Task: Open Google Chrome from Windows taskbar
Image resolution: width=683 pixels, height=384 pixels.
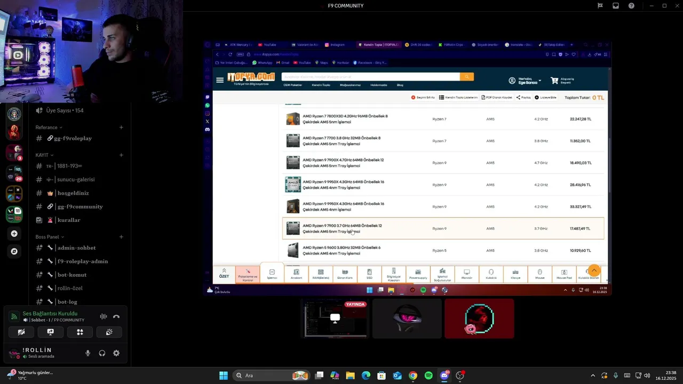Action: 413,375
